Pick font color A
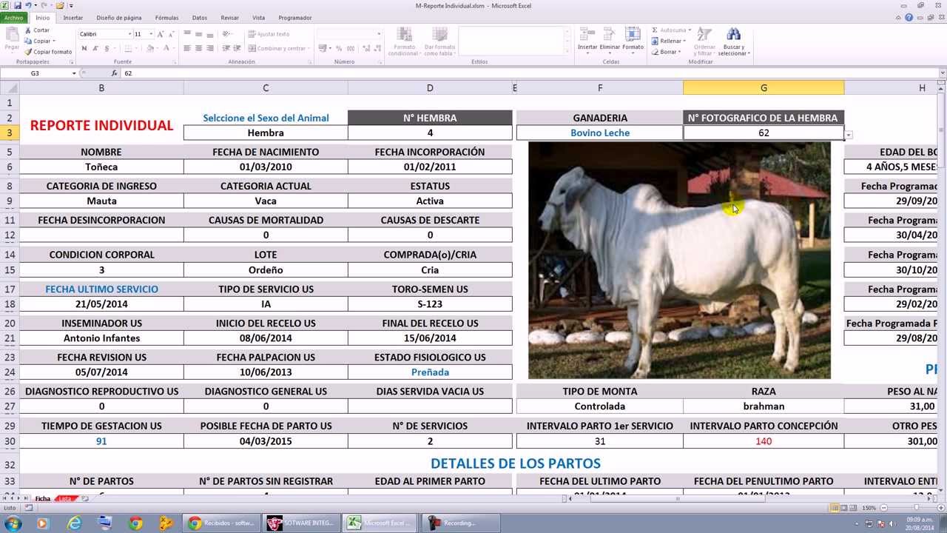 coord(167,48)
